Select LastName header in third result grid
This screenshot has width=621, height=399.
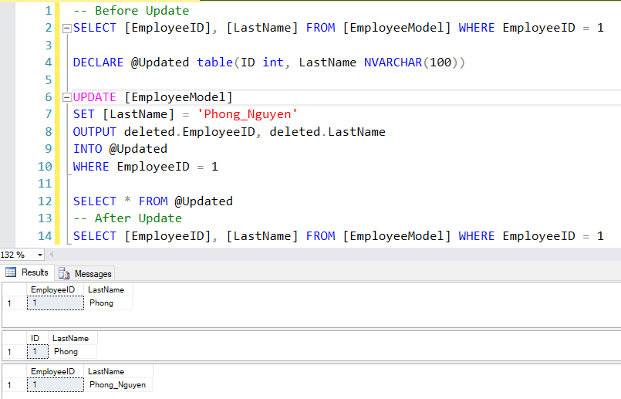pos(119,371)
